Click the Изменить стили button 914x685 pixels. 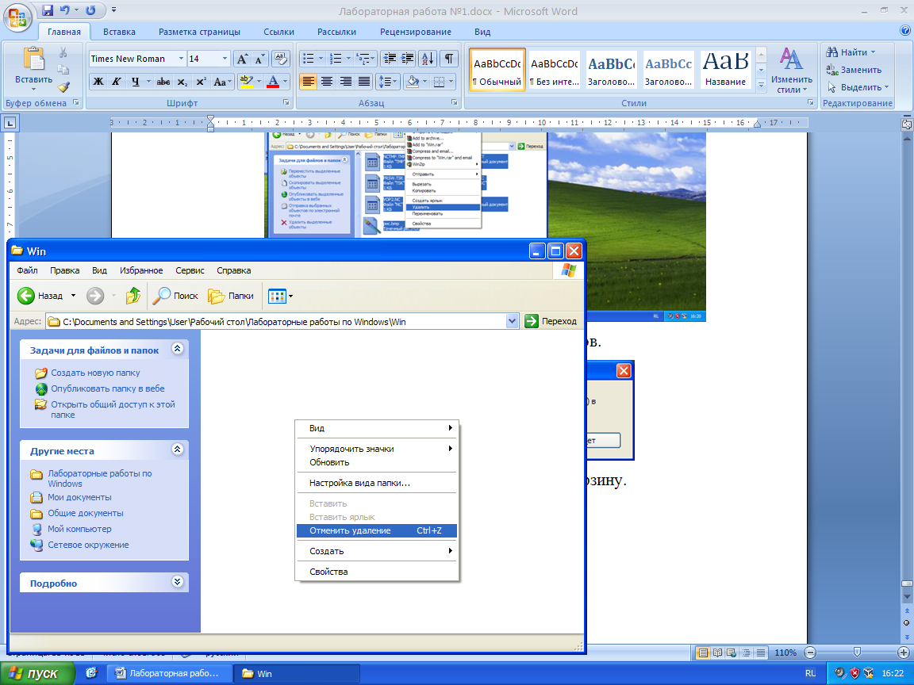[791, 70]
